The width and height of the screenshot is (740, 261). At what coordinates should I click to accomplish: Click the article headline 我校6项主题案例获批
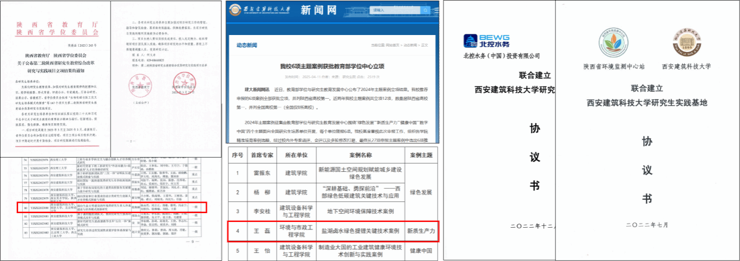[332, 67]
